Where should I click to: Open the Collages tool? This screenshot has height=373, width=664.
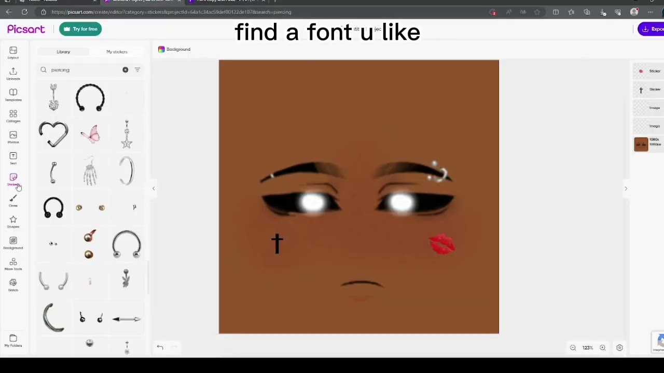pyautogui.click(x=13, y=116)
